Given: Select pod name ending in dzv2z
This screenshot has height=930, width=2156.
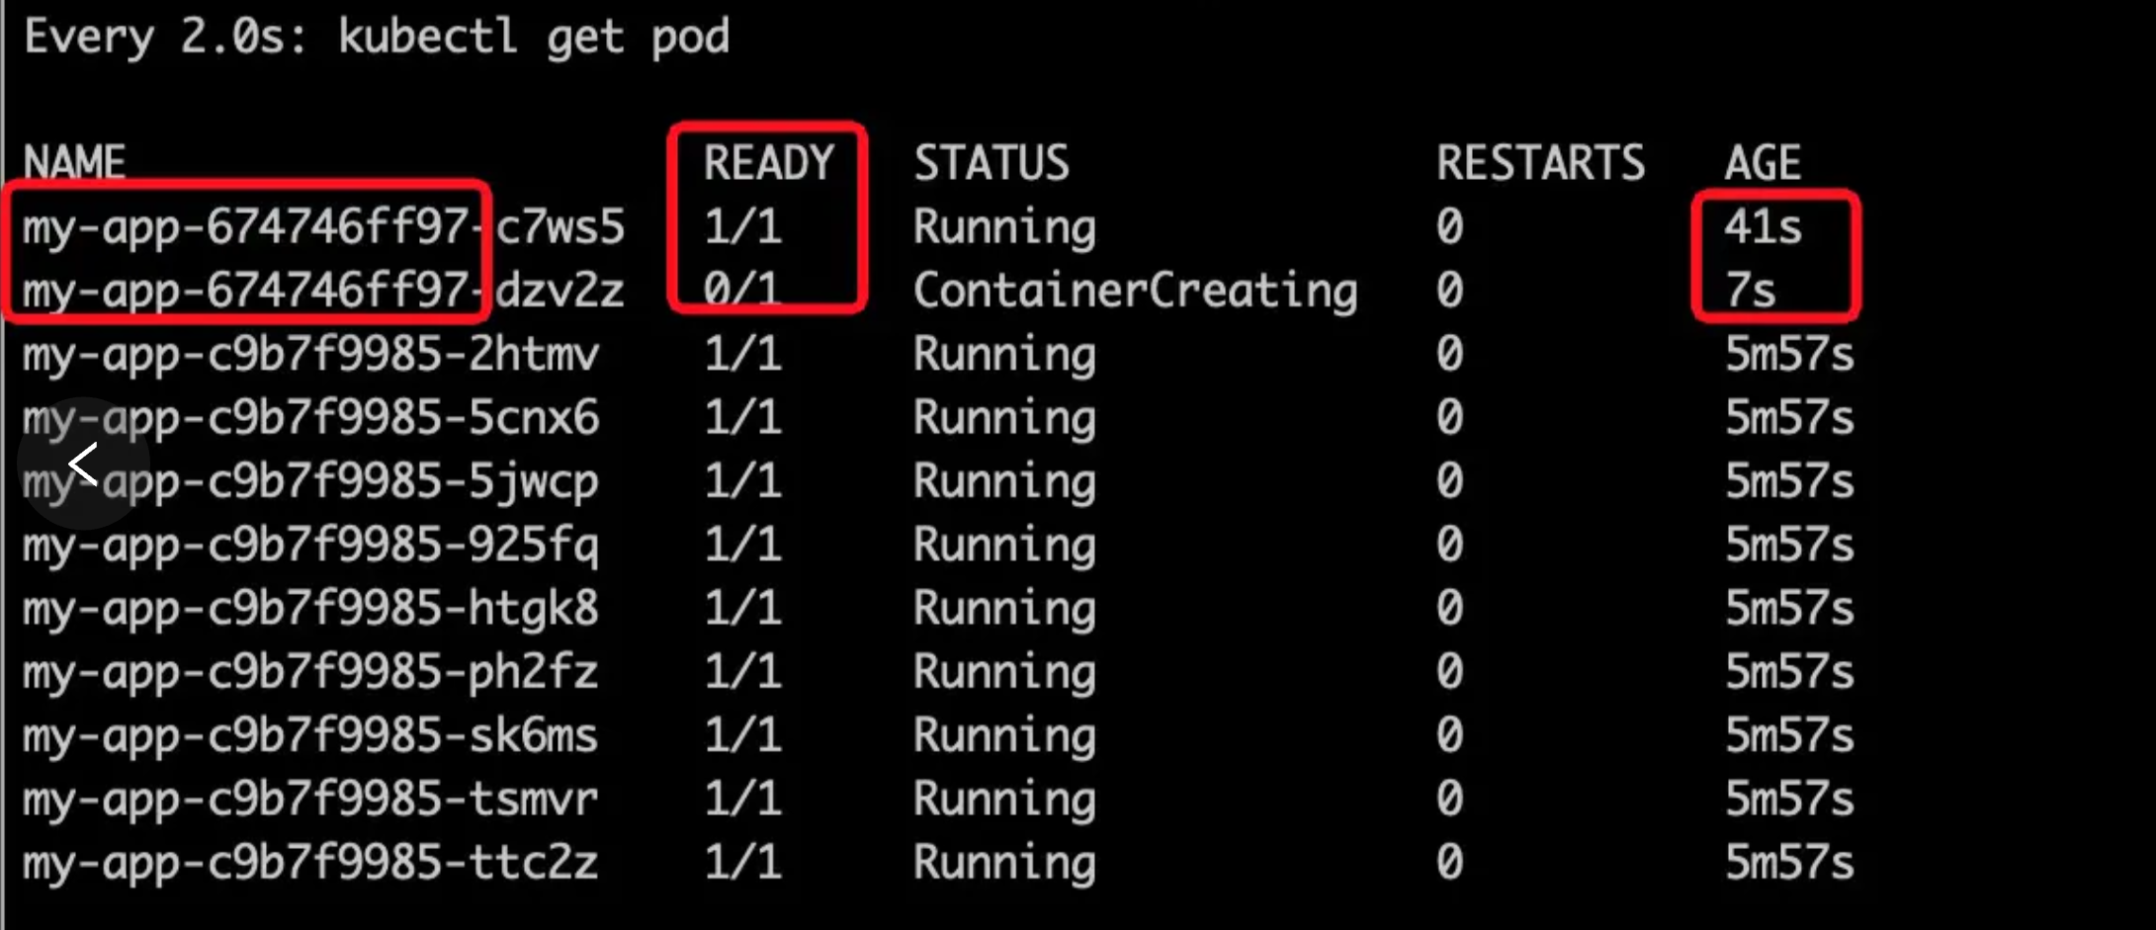Looking at the screenshot, I should (323, 291).
